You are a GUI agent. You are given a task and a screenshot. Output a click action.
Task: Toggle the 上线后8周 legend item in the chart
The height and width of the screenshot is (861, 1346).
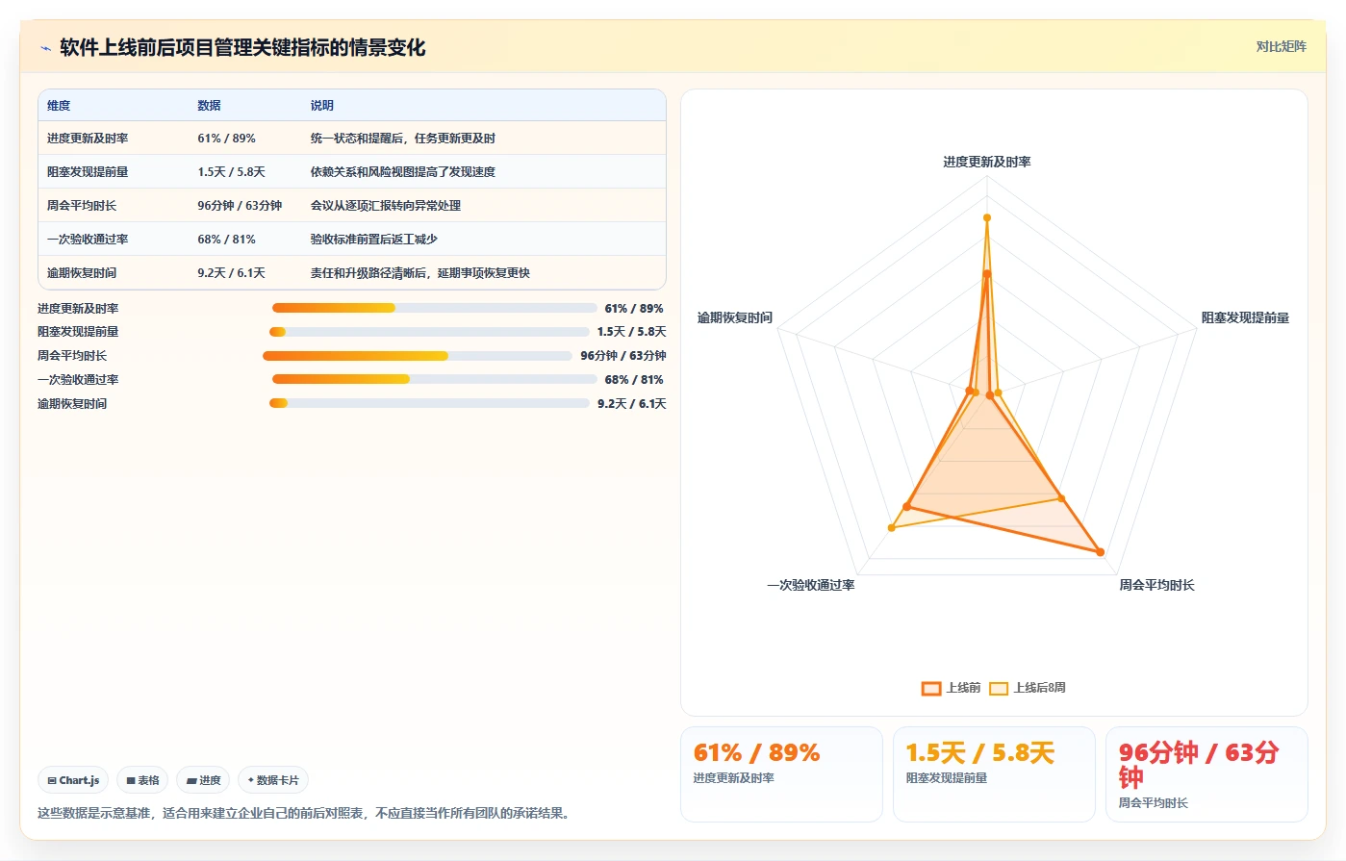click(1028, 688)
